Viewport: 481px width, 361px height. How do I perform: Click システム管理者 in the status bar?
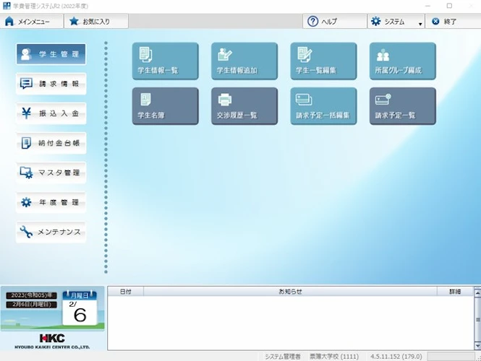click(x=283, y=357)
